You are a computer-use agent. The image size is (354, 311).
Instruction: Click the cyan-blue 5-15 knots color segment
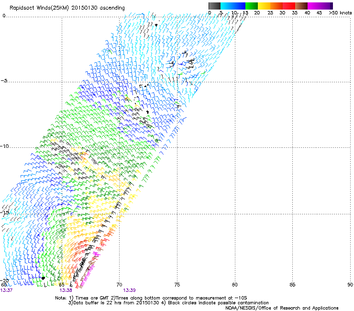[233, 6]
